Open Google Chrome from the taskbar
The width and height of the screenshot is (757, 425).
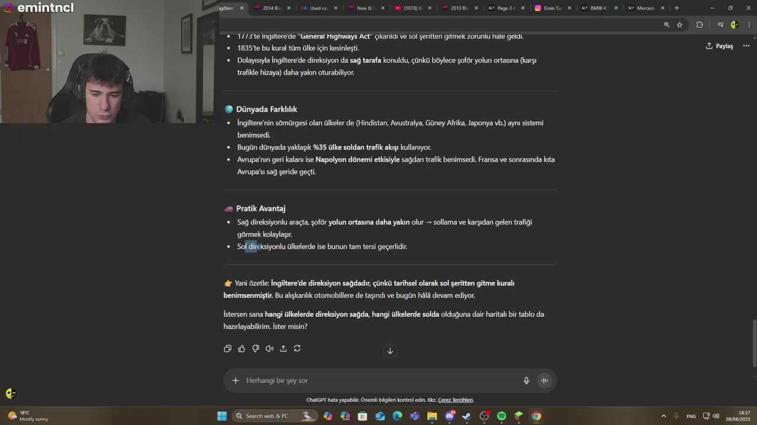coord(536,416)
